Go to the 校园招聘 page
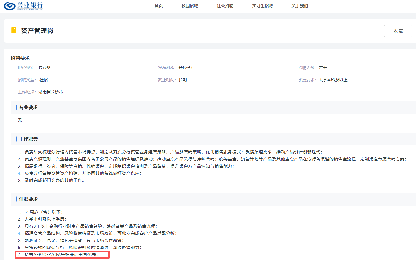The image size is (416, 260). click(x=190, y=6)
